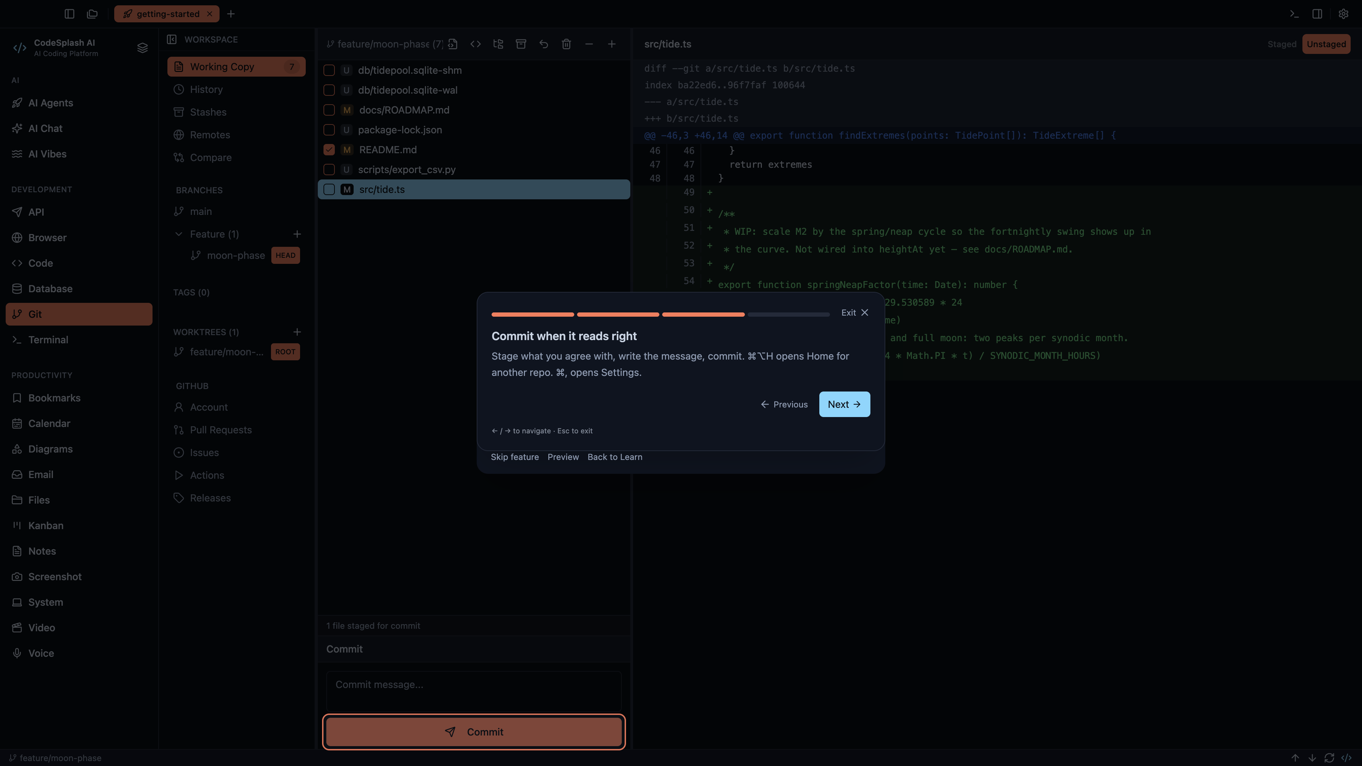Click the pull down-arrow in status bar
The height and width of the screenshot is (766, 1362).
(x=1312, y=758)
